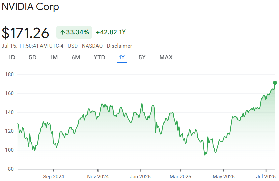Screen dimensions: 279x181
Task: Click the Mar 2025 axis label
Action: pyautogui.click(x=180, y=177)
